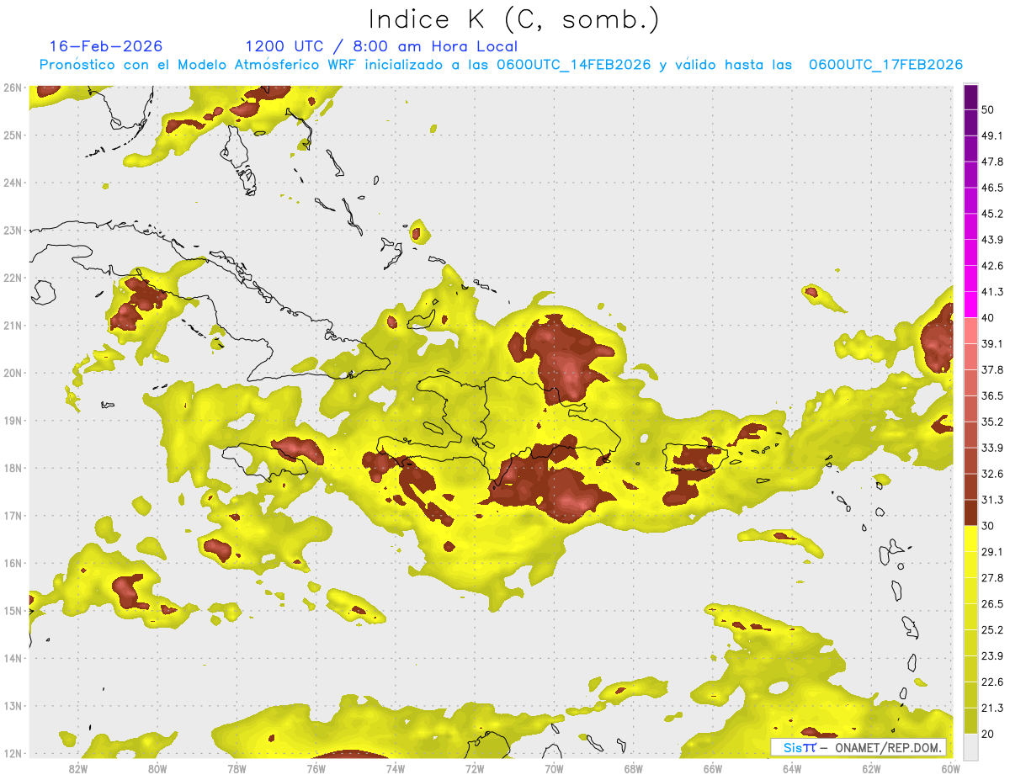Pick the bright yellow band between 29.1 and 30

970,539
